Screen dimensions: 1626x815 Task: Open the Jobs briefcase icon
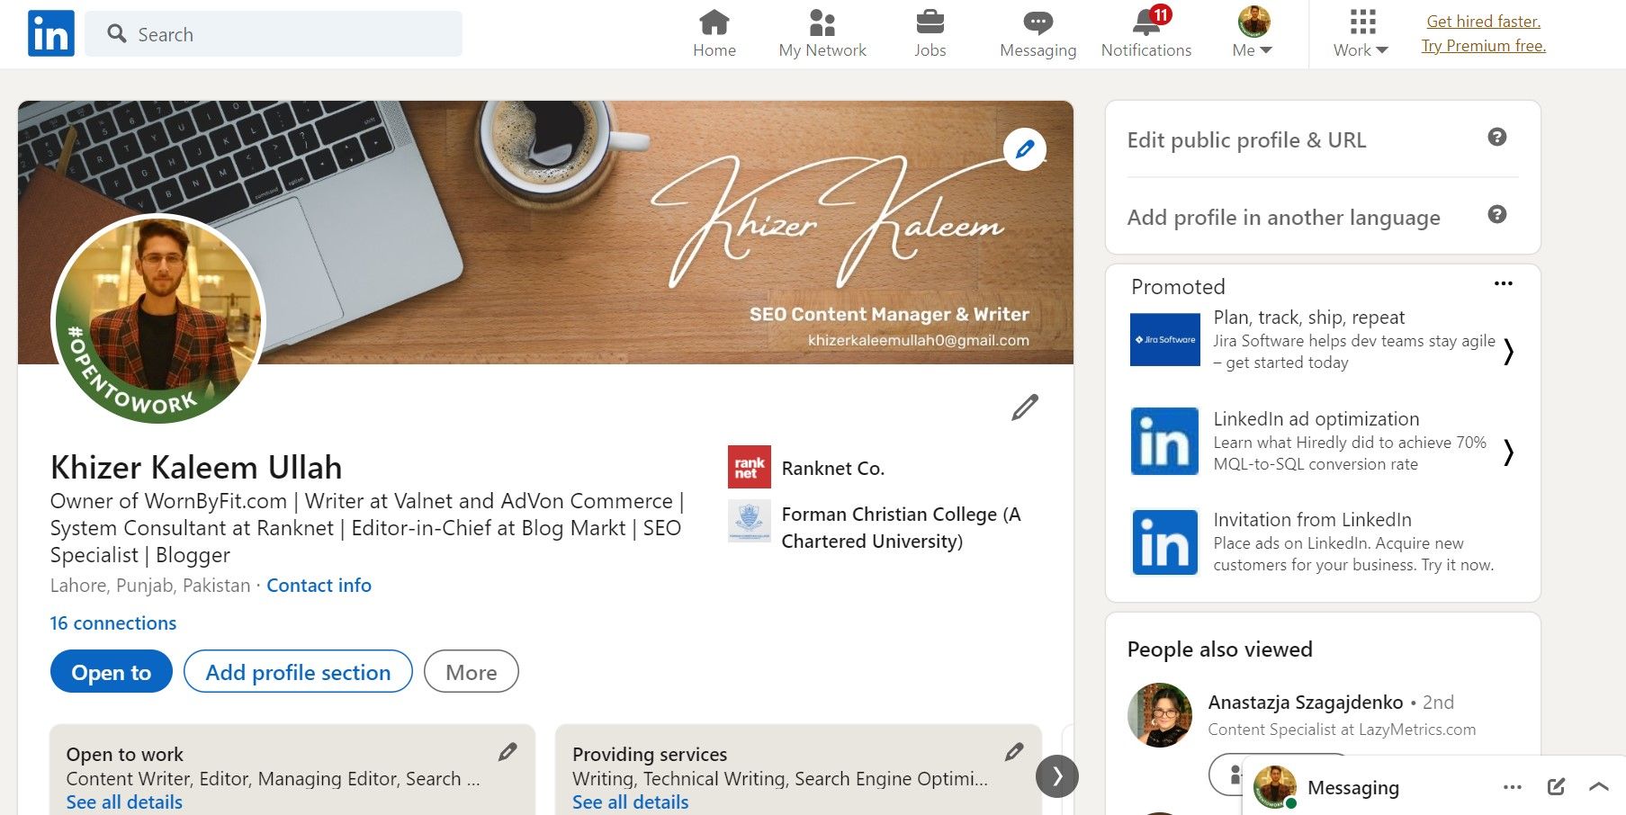tap(930, 33)
